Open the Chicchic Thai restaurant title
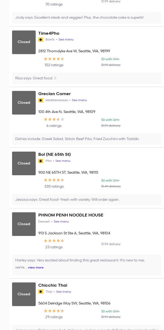The image size is (164, 330). click(x=53, y=285)
